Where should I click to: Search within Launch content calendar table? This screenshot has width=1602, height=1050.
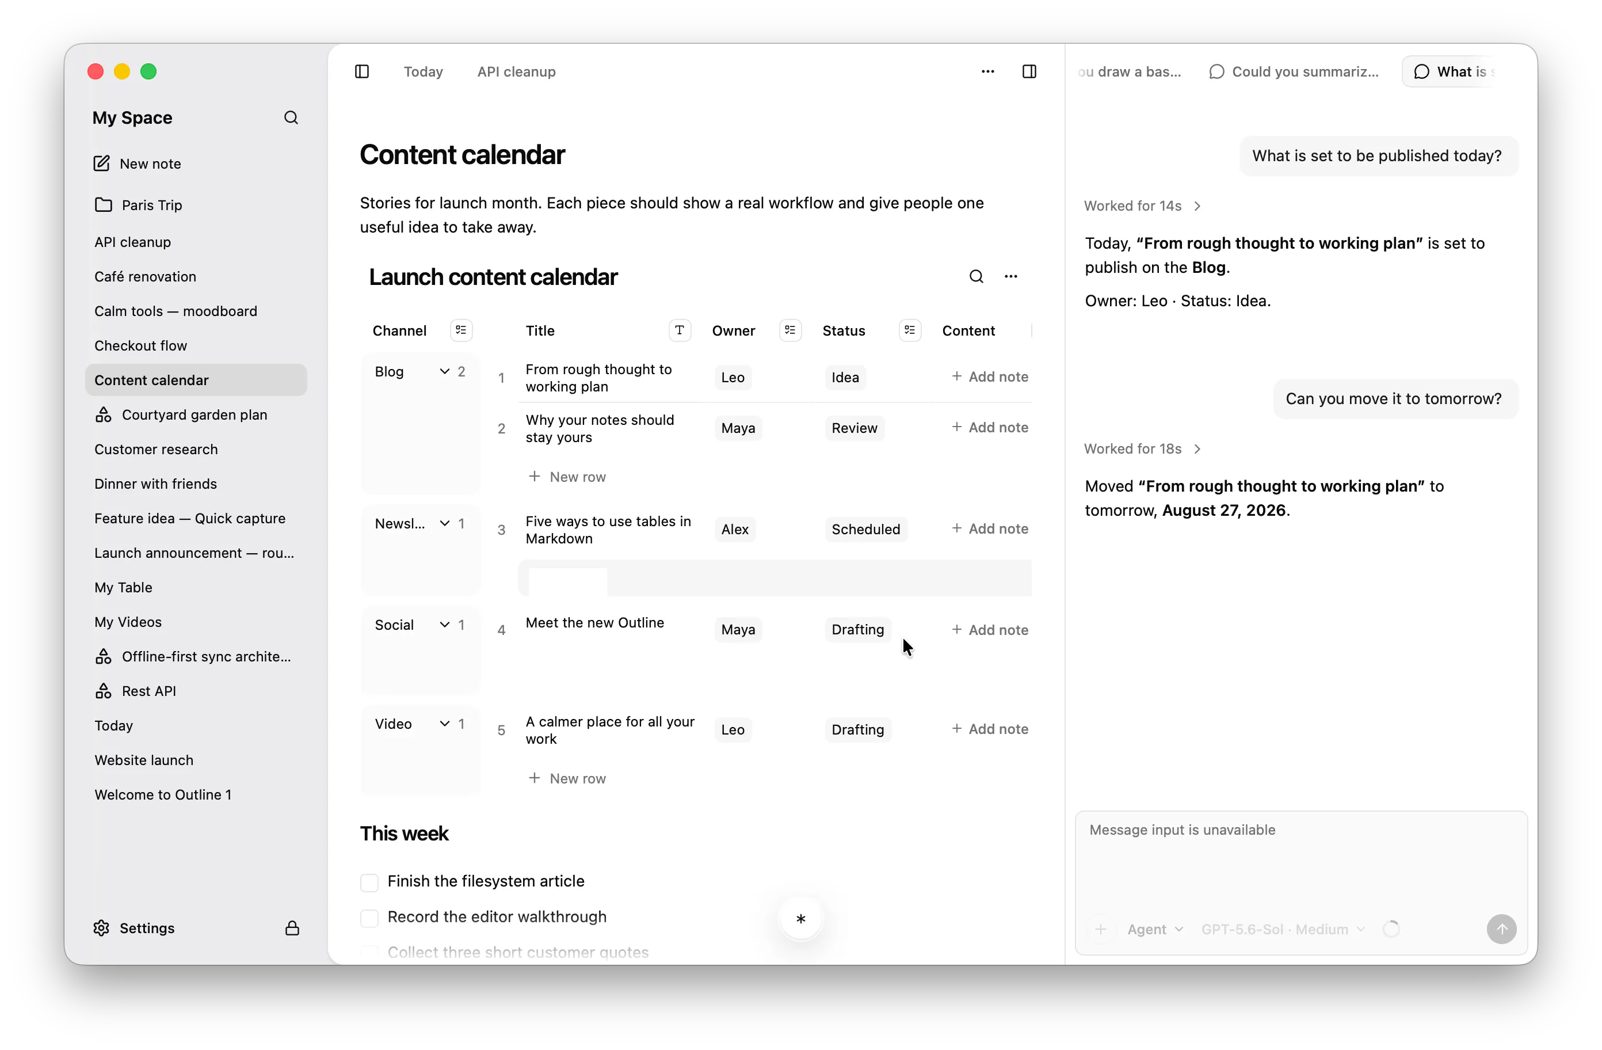976,276
